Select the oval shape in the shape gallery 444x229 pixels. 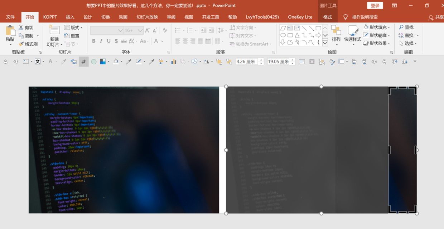283,35
